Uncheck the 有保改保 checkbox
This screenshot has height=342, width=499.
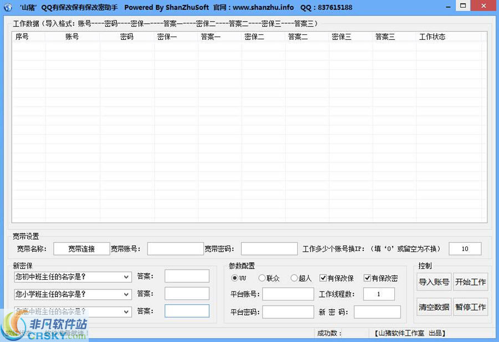tap(323, 279)
